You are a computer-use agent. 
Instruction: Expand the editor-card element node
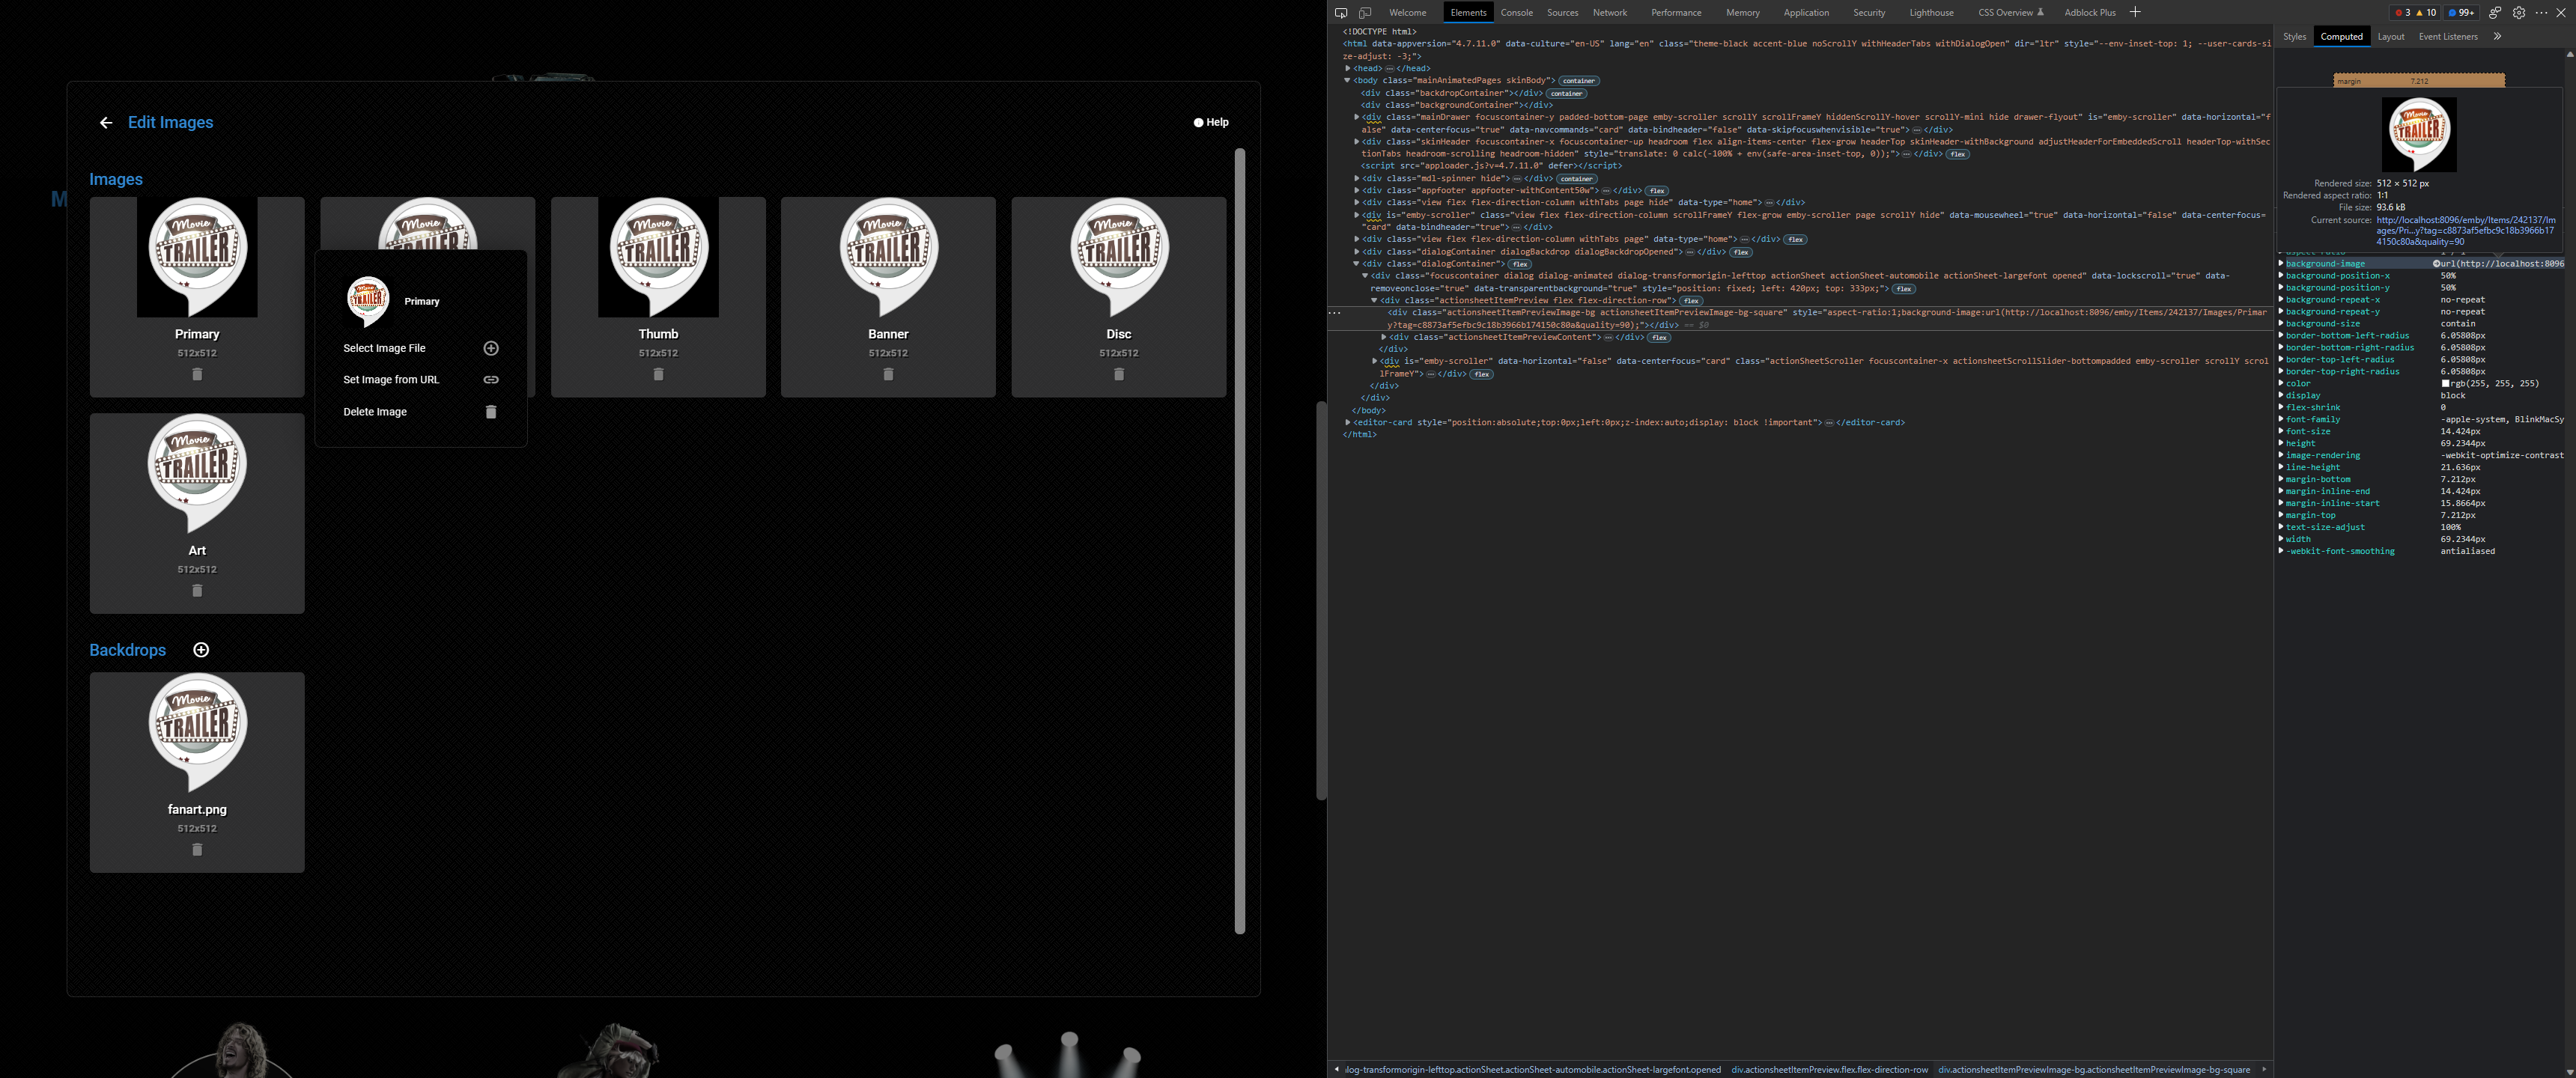click(1348, 422)
